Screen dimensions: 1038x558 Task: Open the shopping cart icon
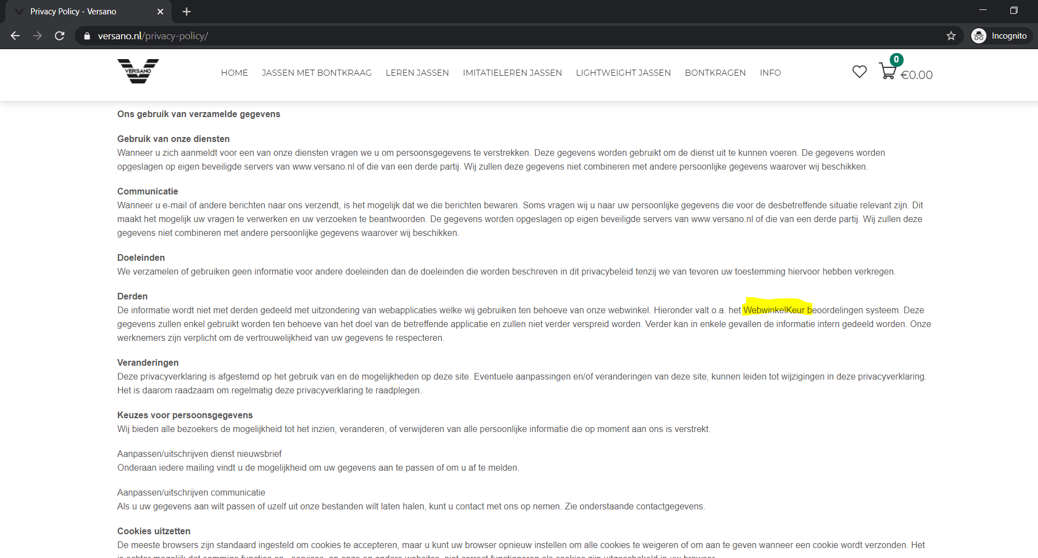(x=888, y=71)
